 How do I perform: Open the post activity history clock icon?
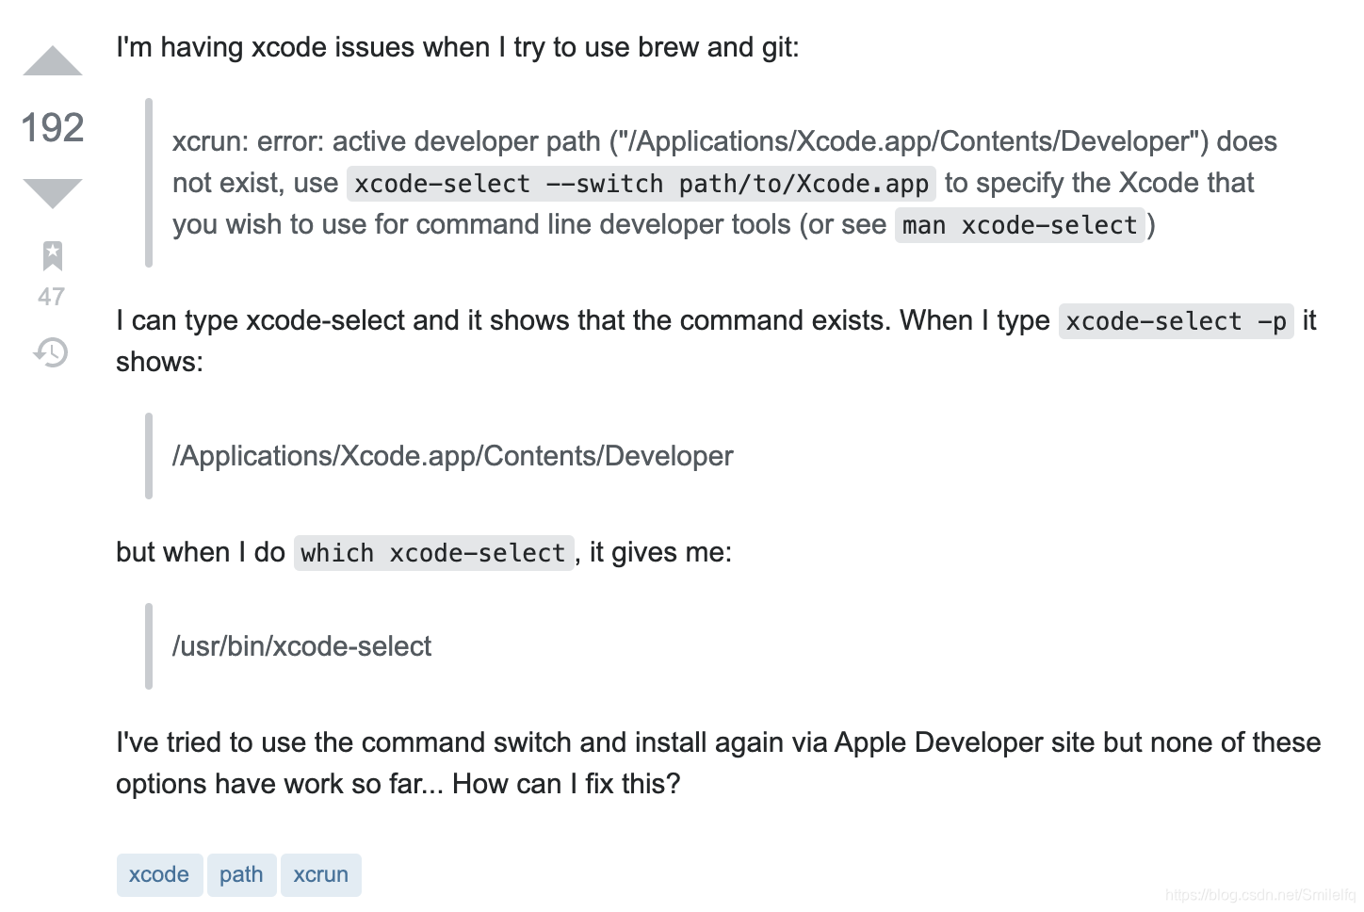[x=52, y=352]
